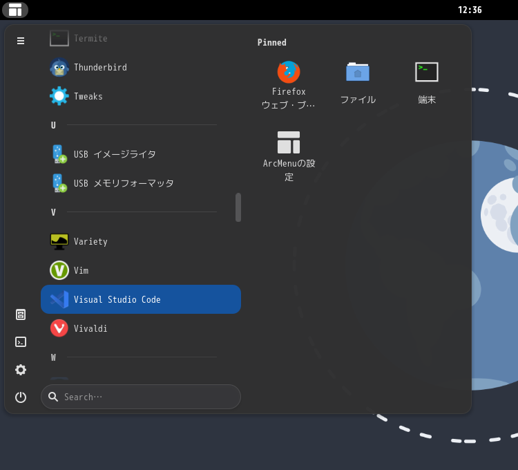
Task: Open the hamburger menu in the sidebar
Action: 21,41
